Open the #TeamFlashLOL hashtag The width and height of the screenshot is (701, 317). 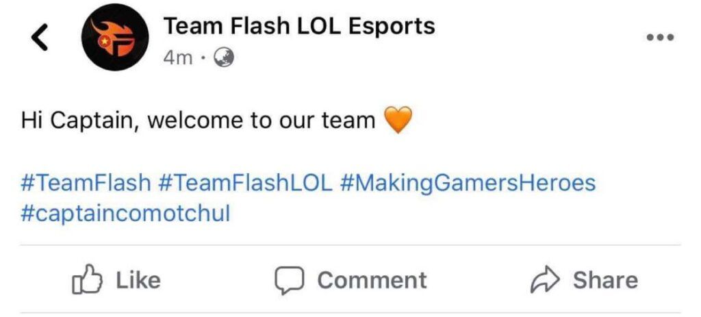click(x=245, y=183)
